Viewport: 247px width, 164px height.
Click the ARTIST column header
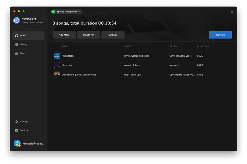point(127,46)
